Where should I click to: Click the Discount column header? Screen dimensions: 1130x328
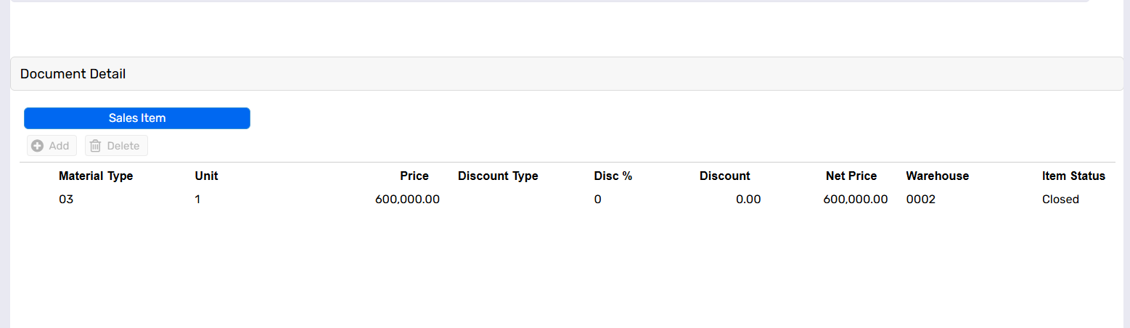[x=725, y=176]
